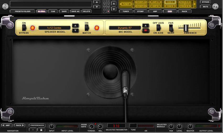The width and height of the screenshot is (223, 133).
Task: Choose routing preset number 4
Action: point(108,5)
